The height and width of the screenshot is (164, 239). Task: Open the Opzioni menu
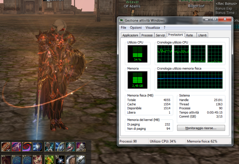135,28
